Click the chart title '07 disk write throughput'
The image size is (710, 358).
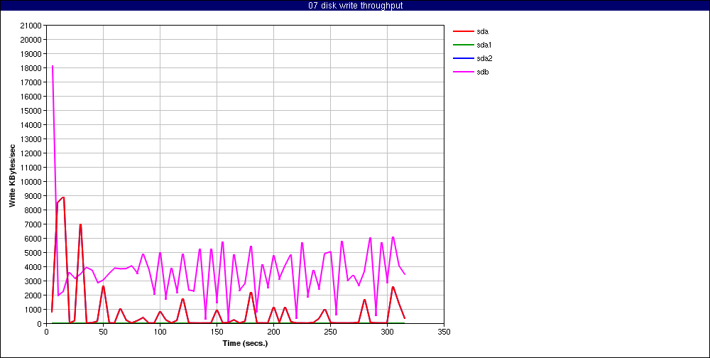click(x=355, y=6)
